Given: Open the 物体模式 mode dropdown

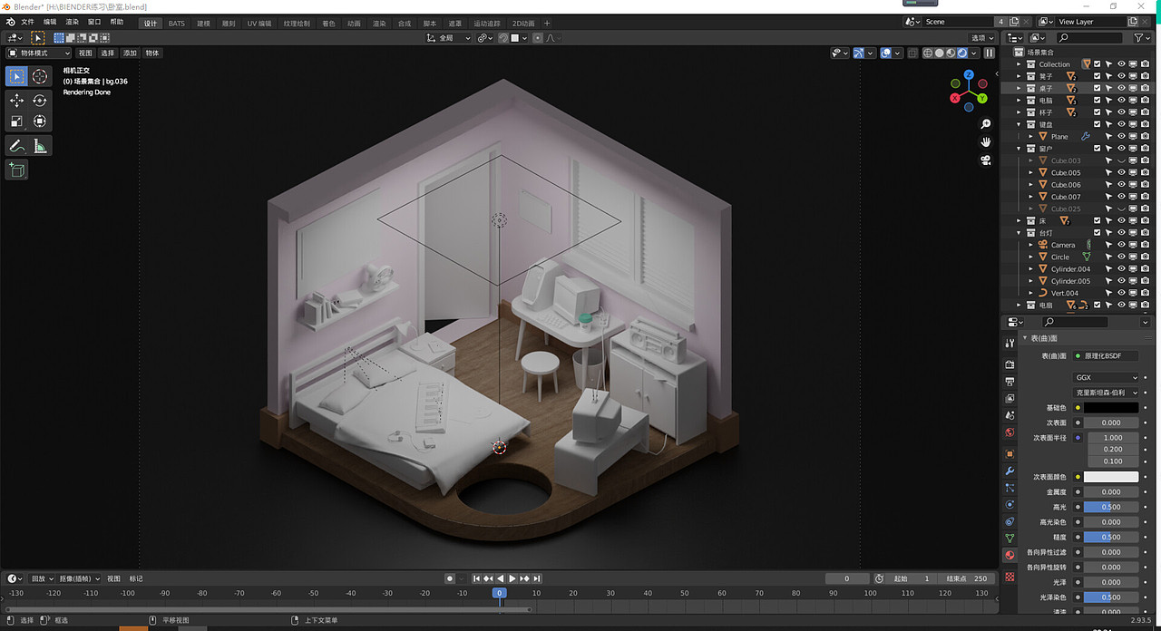Looking at the screenshot, I should point(38,53).
